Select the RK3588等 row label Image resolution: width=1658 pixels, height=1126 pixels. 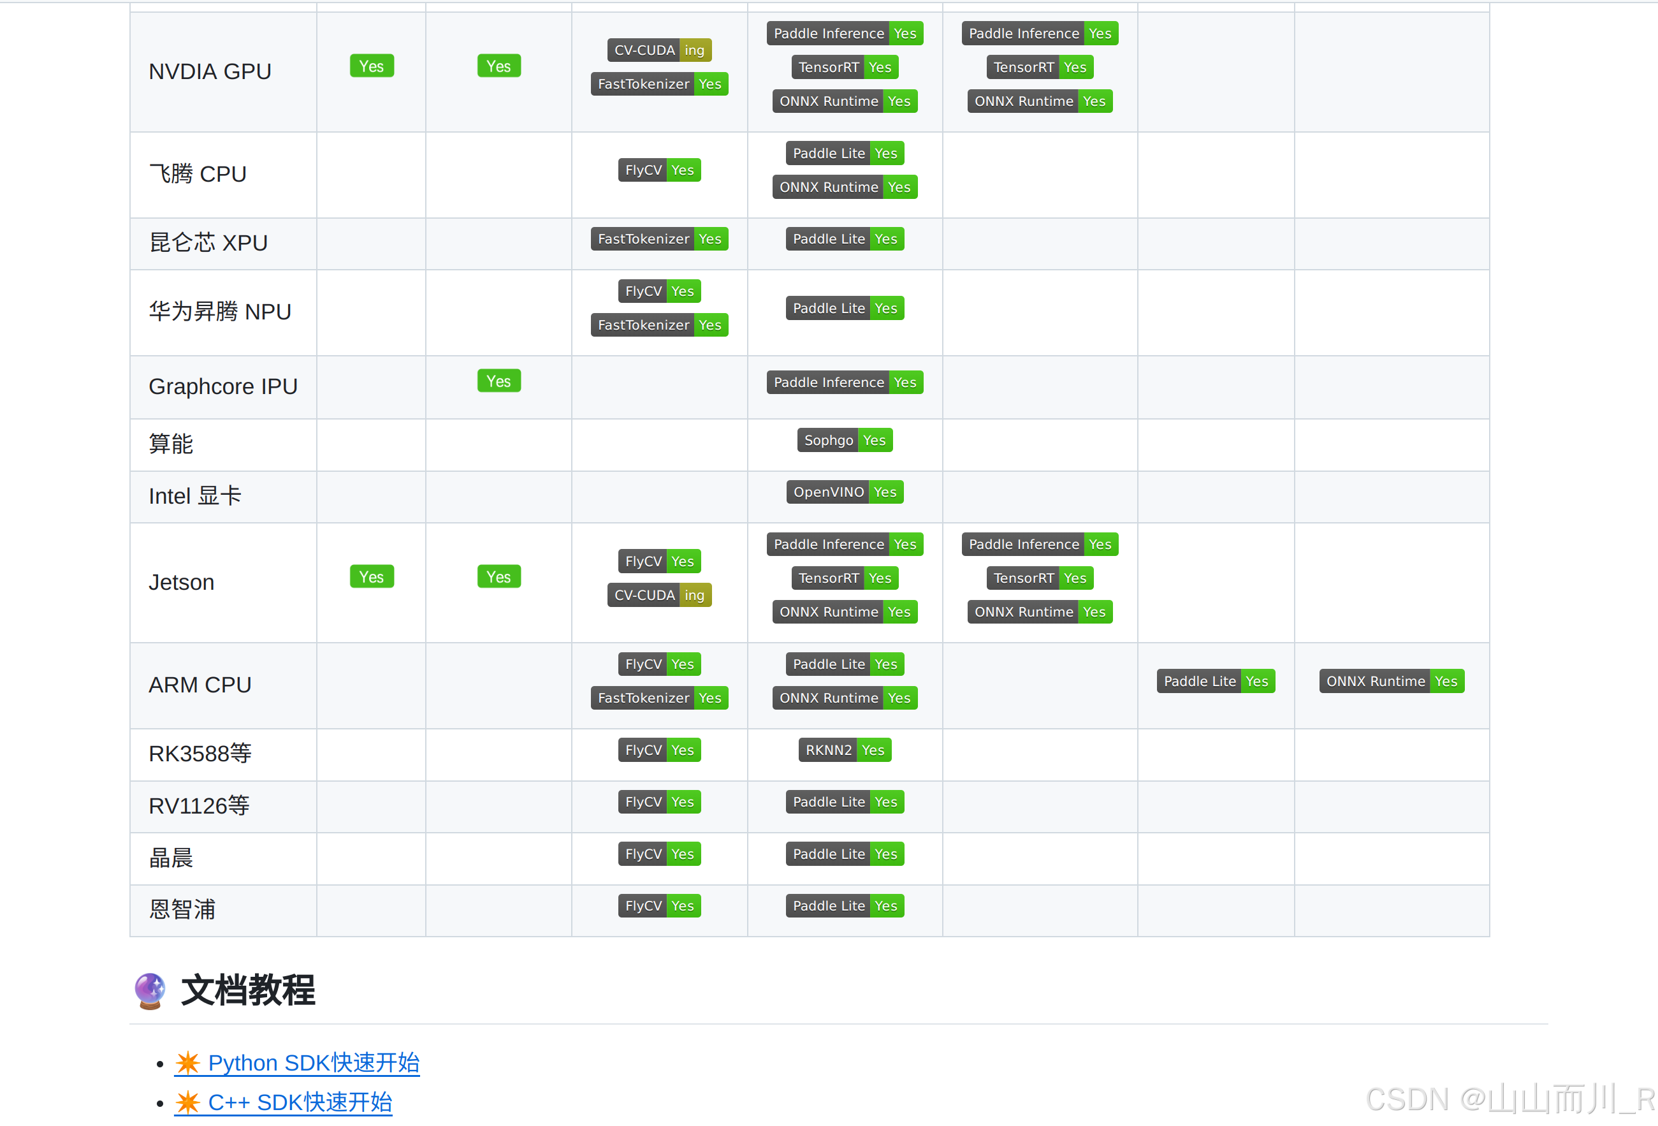click(200, 754)
